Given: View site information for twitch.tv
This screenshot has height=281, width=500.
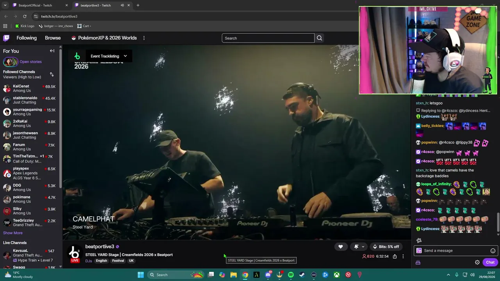Looking at the screenshot, I should [x=36, y=16].
